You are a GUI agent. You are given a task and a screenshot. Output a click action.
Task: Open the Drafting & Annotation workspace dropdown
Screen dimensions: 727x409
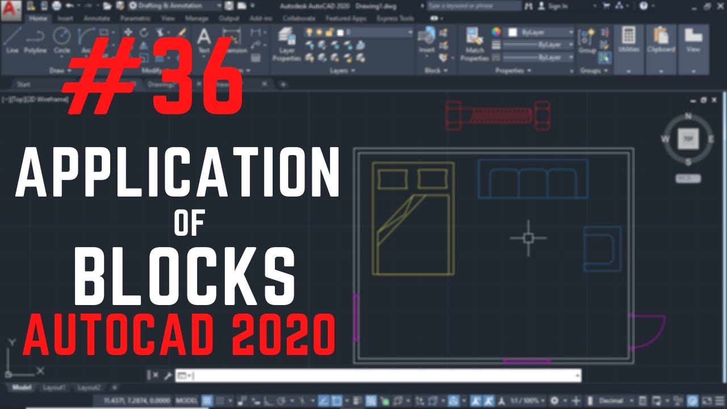coord(174,6)
